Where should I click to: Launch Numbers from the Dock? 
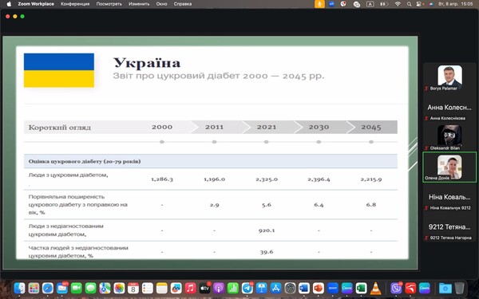(x=233, y=288)
